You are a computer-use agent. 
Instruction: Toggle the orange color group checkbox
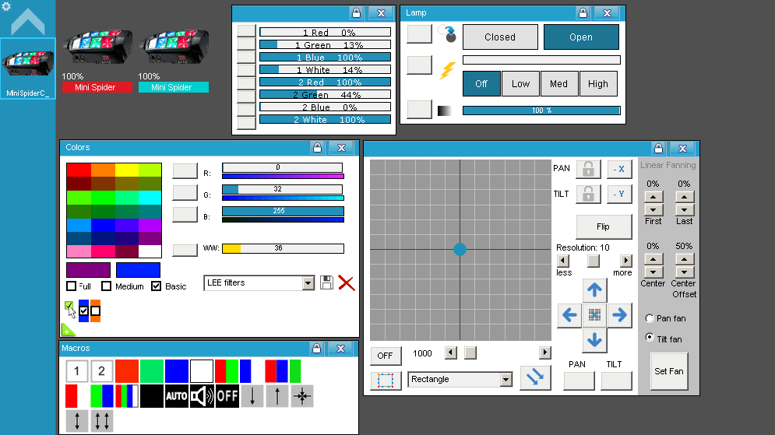click(95, 311)
